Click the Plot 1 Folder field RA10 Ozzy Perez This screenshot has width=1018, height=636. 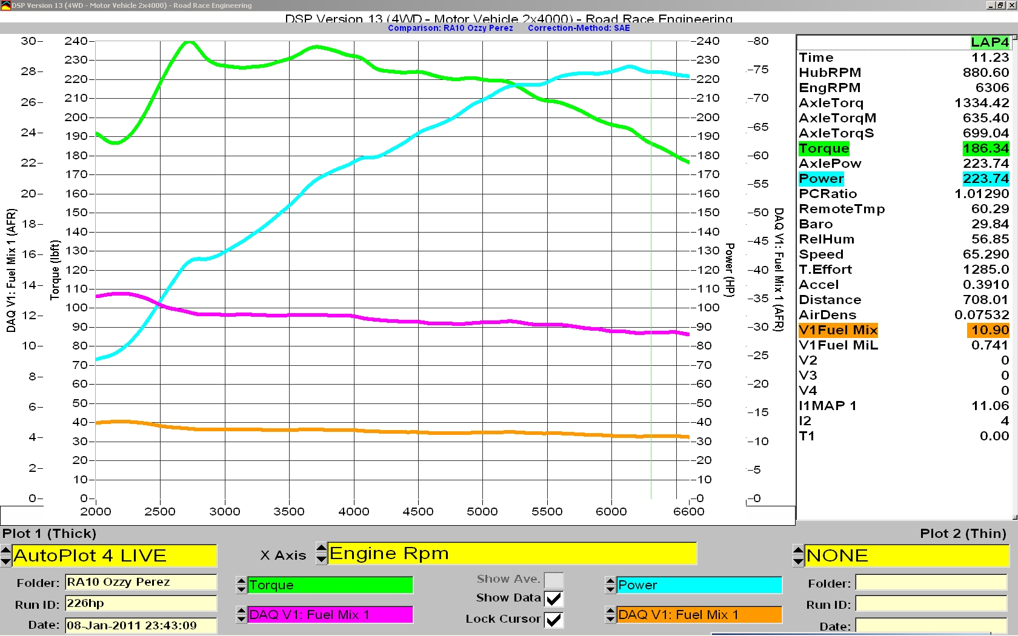tap(141, 582)
